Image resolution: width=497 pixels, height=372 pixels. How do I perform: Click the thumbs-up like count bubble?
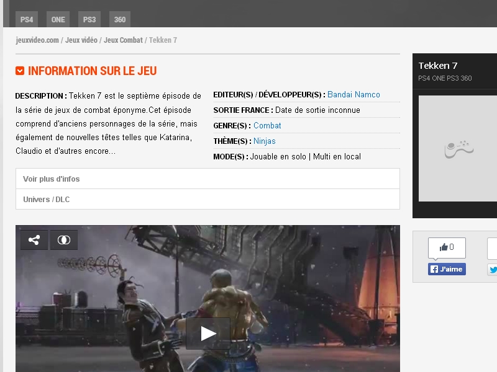point(447,247)
